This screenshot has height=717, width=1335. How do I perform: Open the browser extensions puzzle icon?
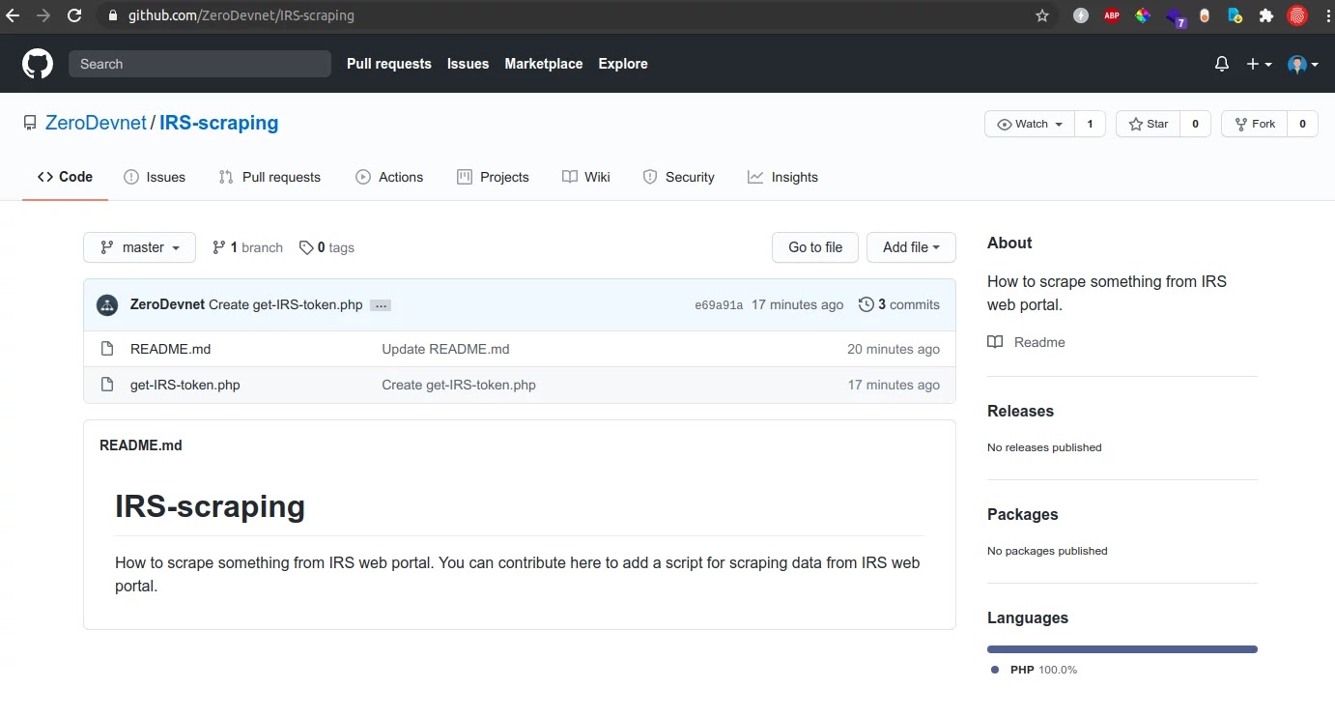click(1266, 15)
